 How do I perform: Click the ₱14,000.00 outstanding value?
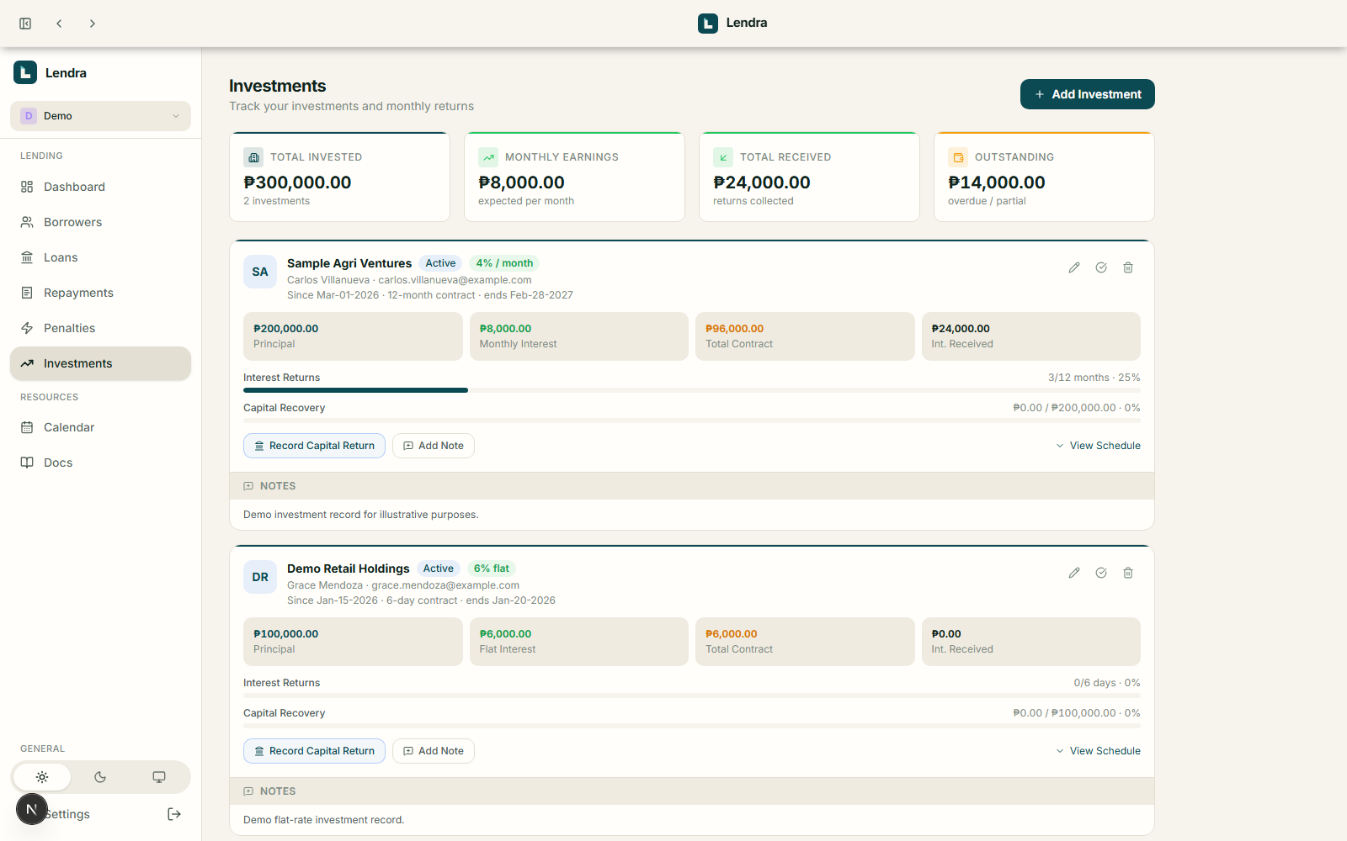point(997,182)
